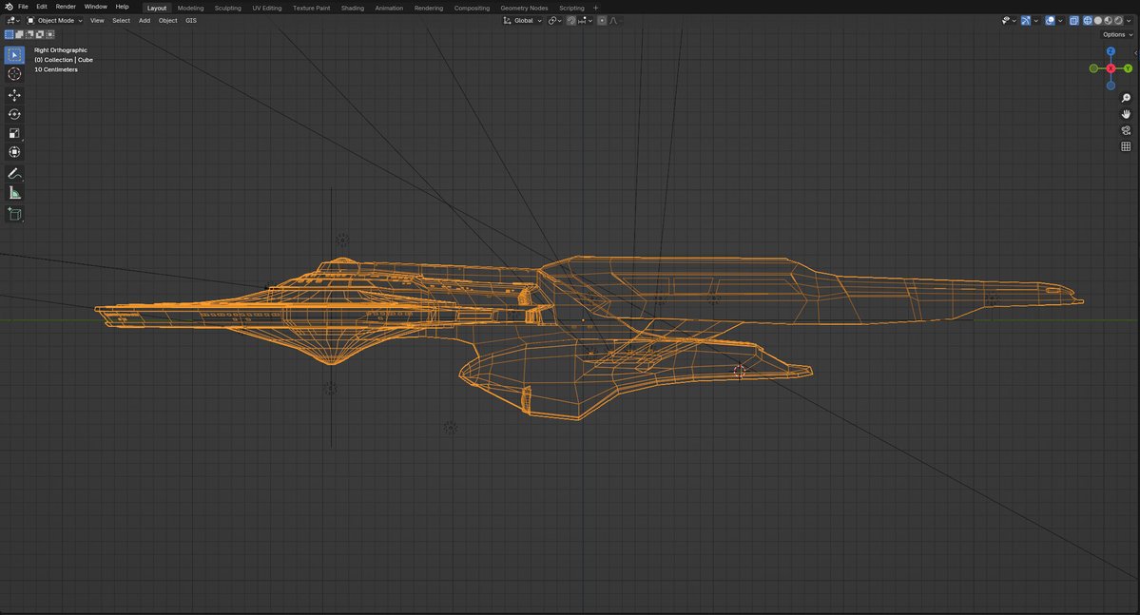Open the viewport Add menu
This screenshot has width=1140, height=615.
coord(144,20)
